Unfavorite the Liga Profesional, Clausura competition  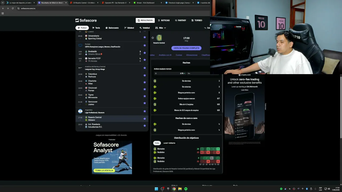click(145, 111)
